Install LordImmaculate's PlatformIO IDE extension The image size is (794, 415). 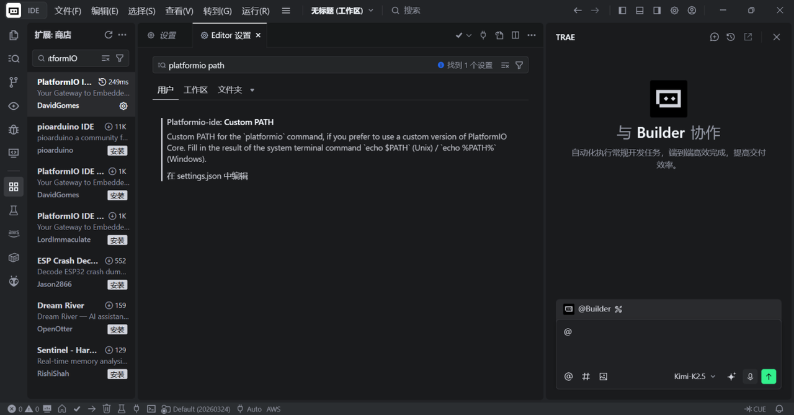[x=117, y=240]
